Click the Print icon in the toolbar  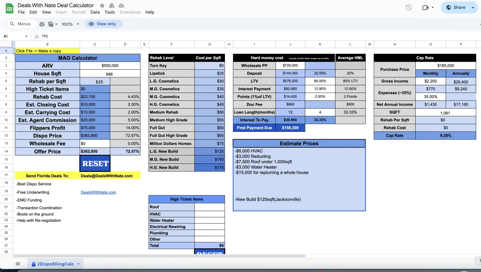tap(42, 24)
